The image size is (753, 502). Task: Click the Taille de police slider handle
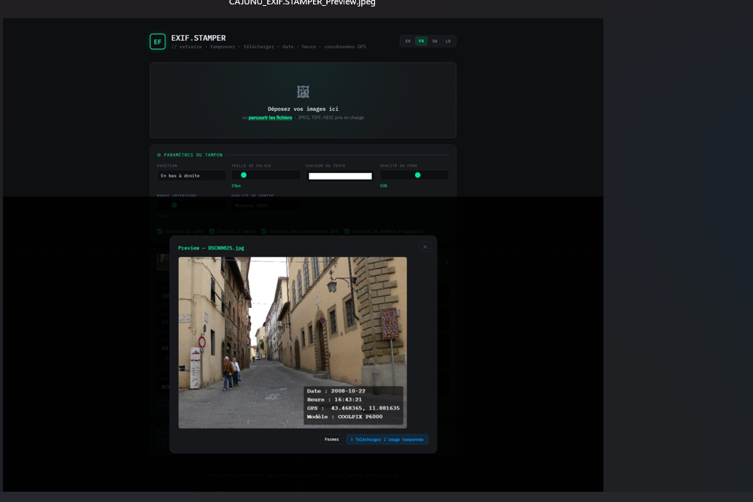pos(244,175)
